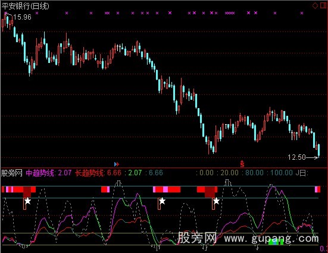Screen dimensions: 328x253
Task: Click the 80.00 reference level value
Action: (x=254, y=173)
